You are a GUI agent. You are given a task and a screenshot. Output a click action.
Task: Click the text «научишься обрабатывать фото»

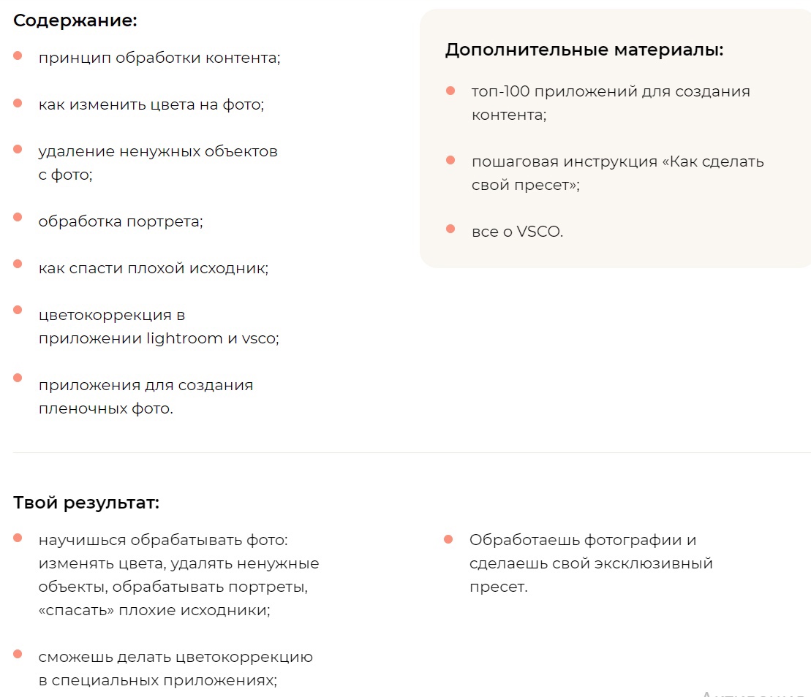click(162, 539)
